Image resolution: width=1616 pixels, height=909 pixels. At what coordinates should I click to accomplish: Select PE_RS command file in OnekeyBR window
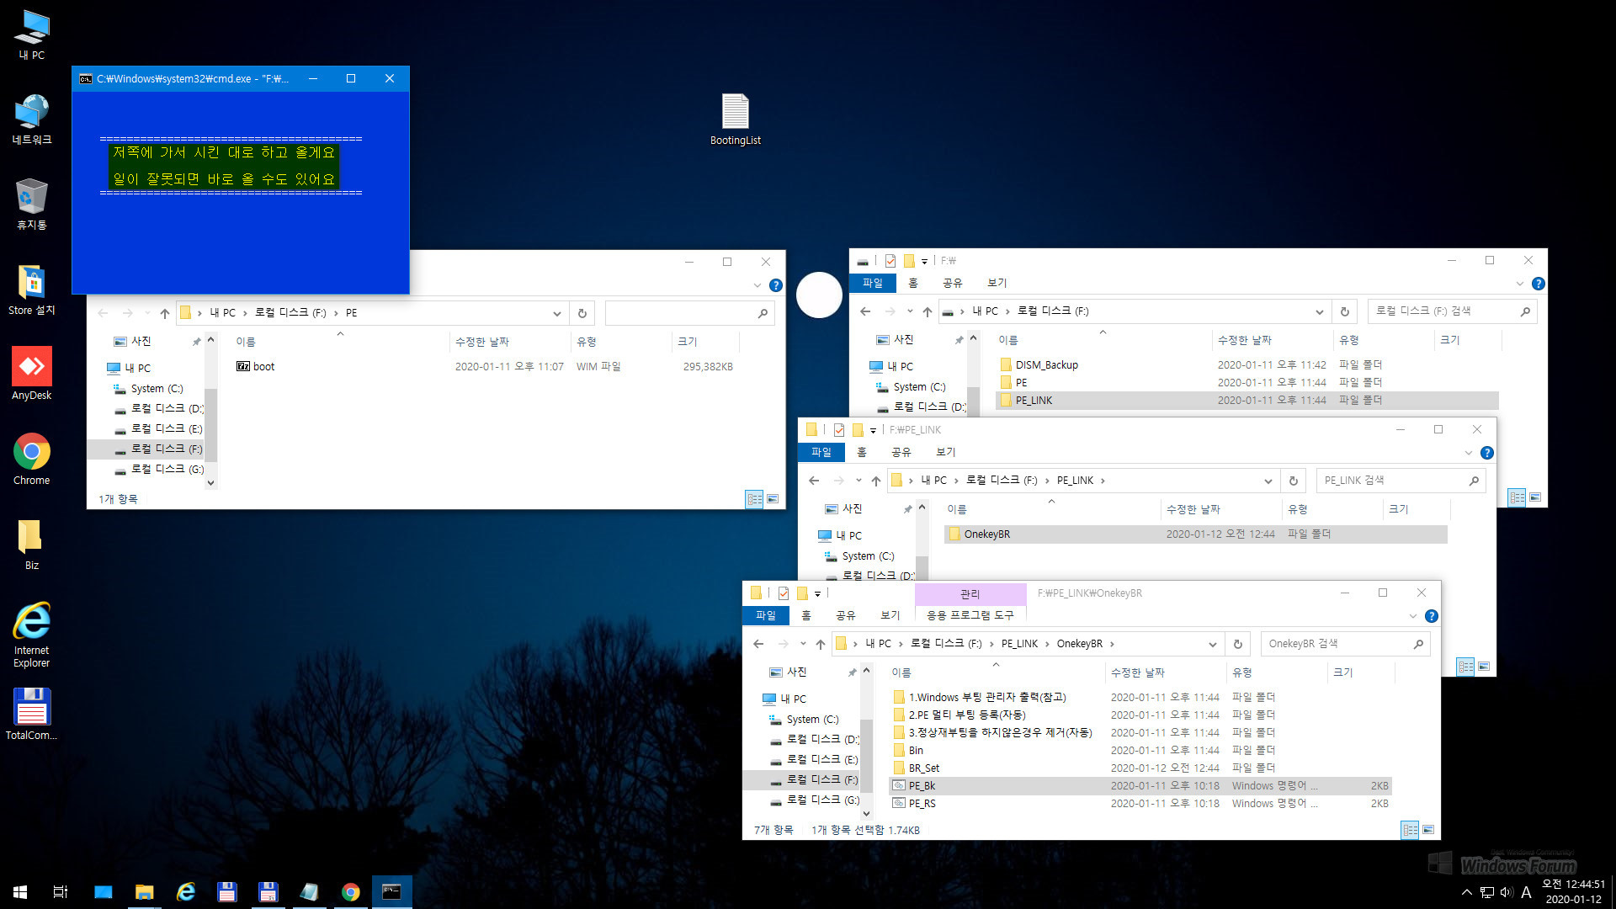click(x=1140, y=804)
